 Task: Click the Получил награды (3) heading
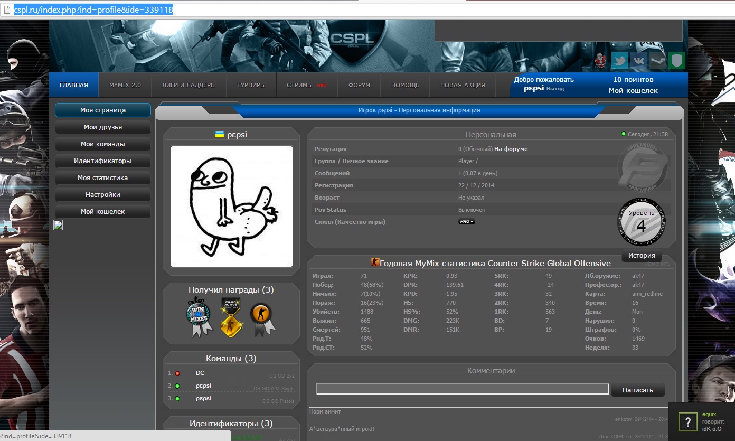[x=231, y=290]
